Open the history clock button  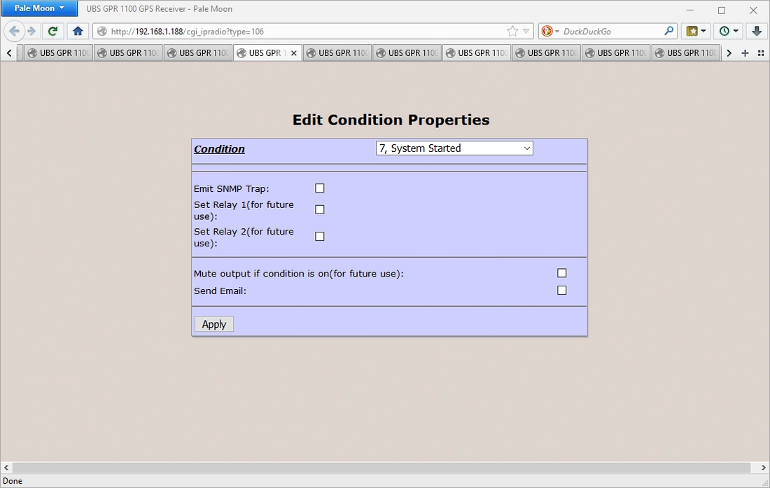pos(728,32)
